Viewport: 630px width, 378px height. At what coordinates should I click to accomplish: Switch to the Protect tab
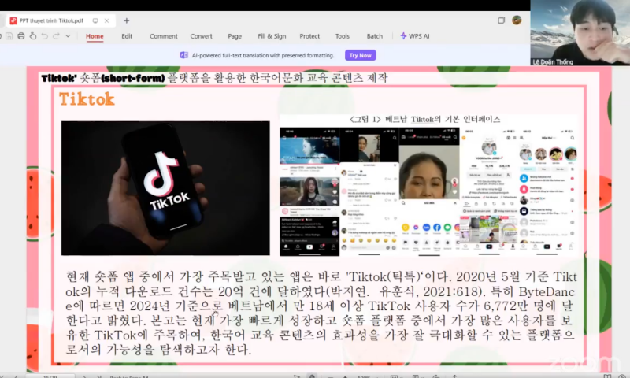309,36
